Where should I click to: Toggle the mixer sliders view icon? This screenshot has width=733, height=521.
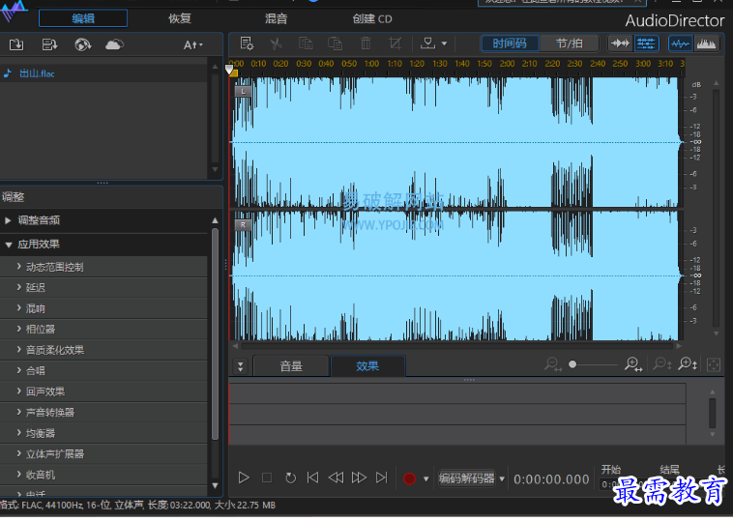click(x=646, y=43)
